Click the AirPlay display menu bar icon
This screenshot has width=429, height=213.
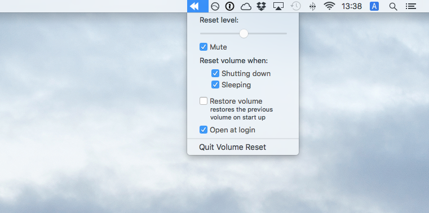(x=278, y=6)
